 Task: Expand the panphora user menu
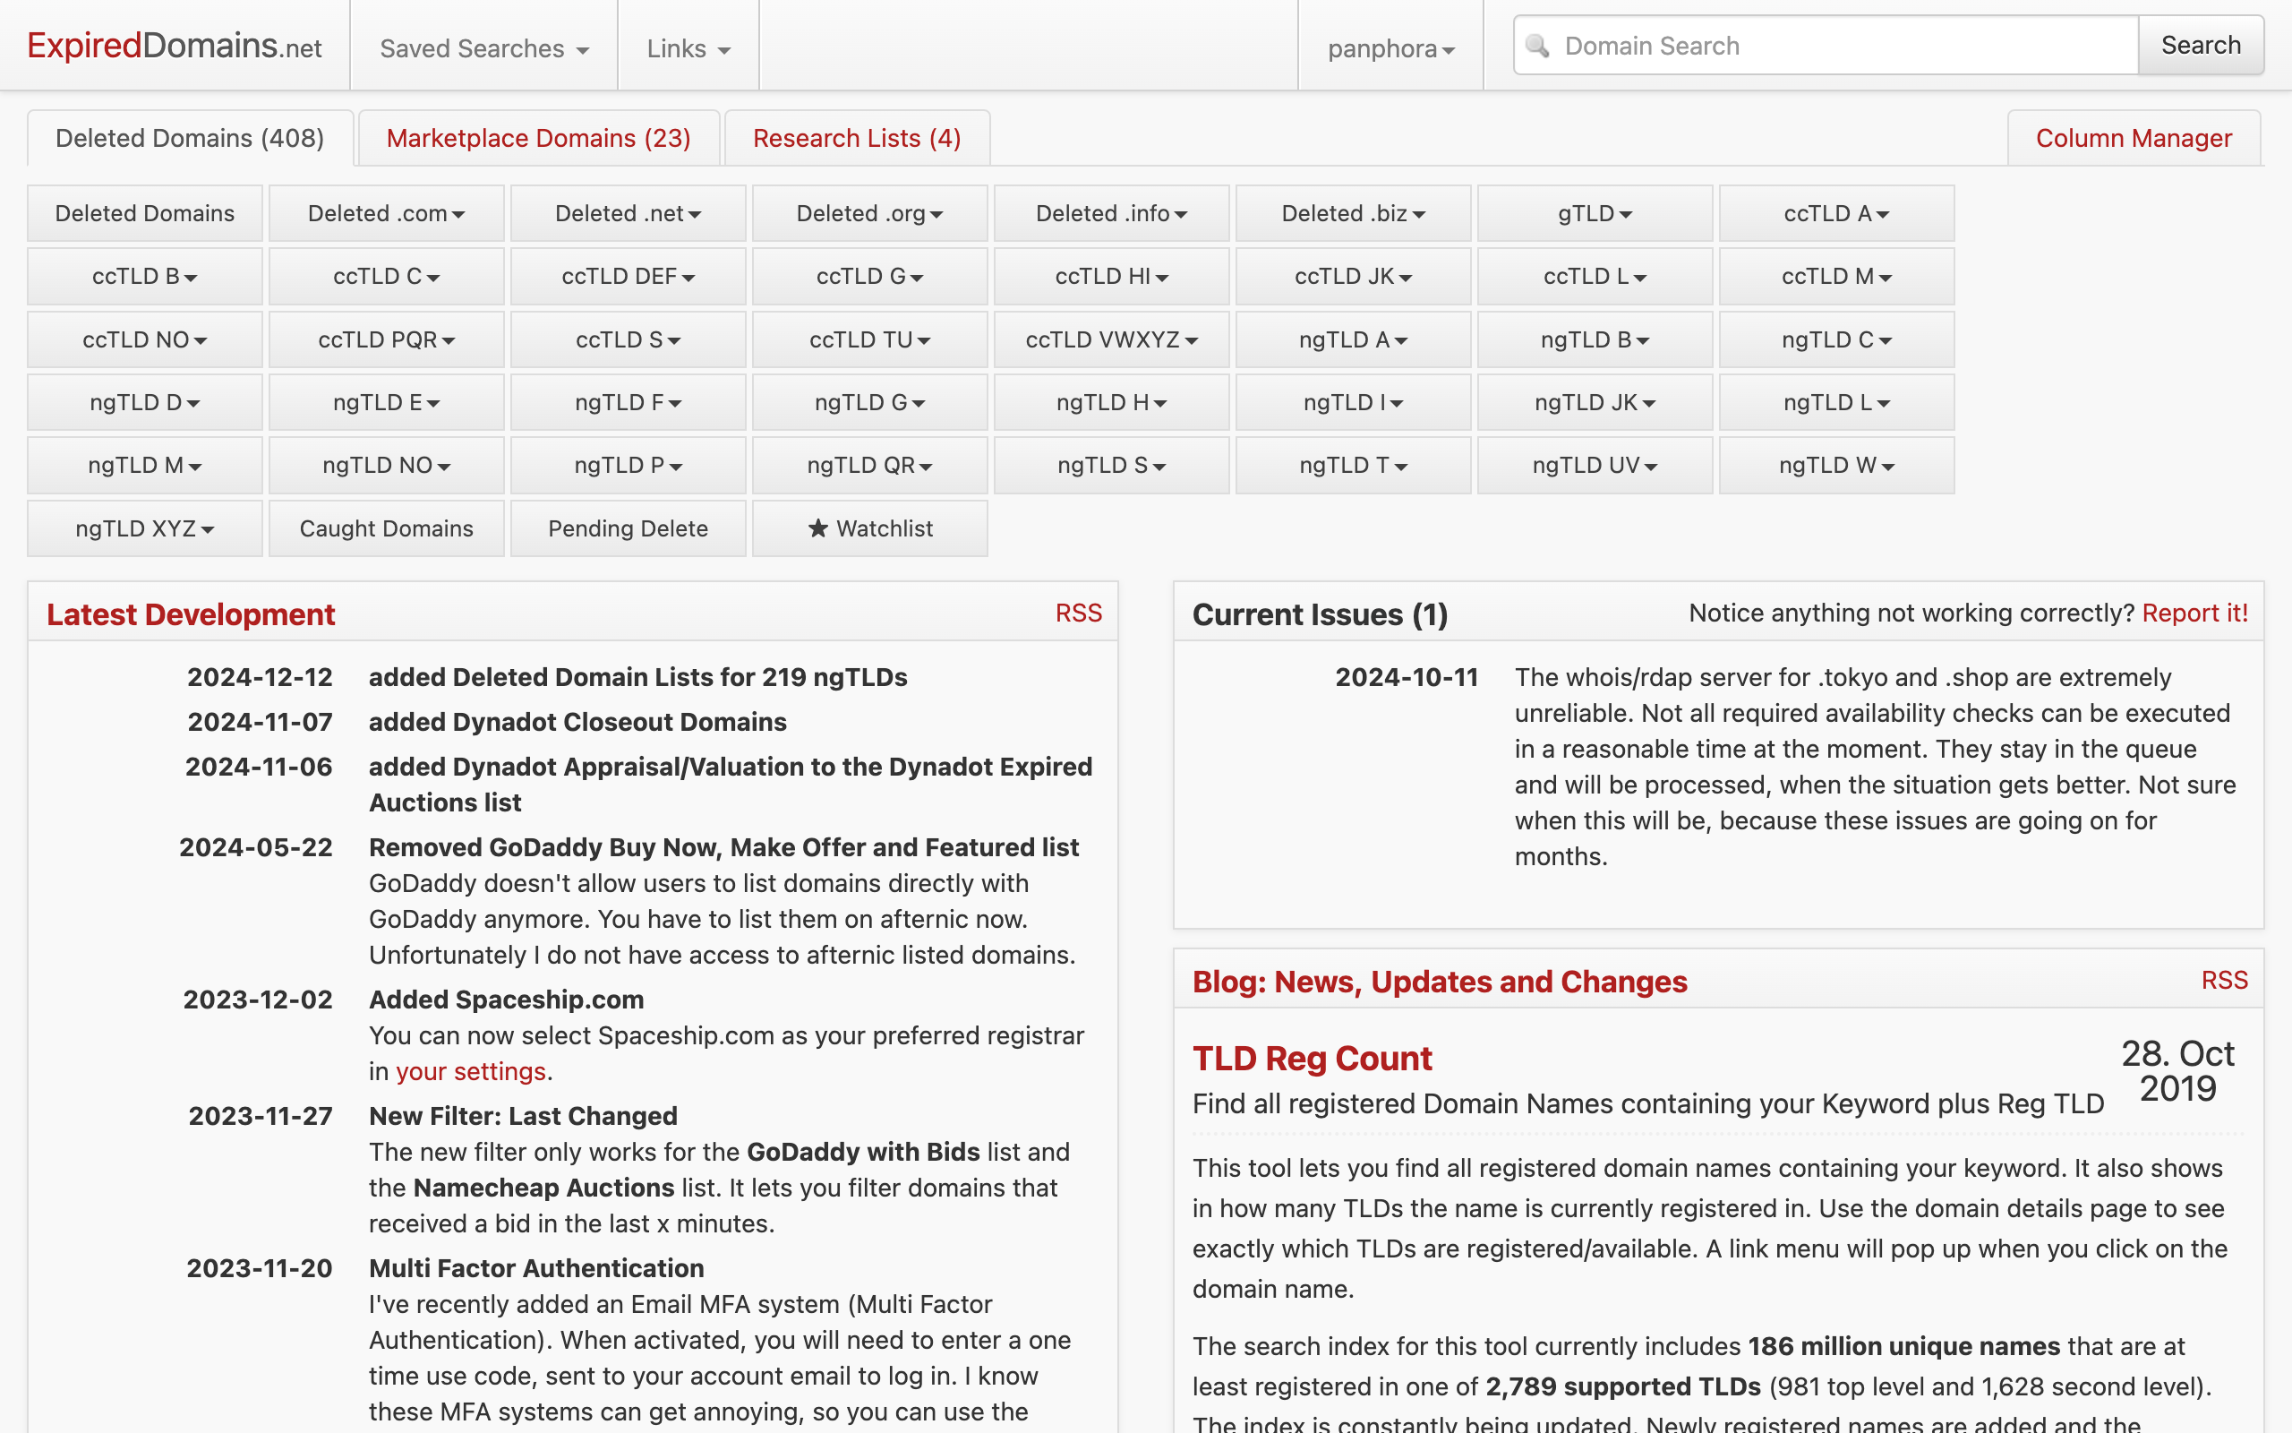pos(1390,48)
